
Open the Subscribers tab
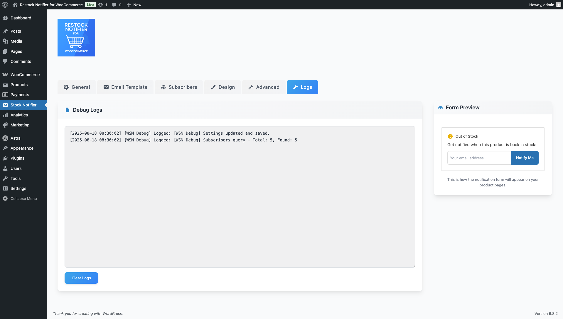178,87
